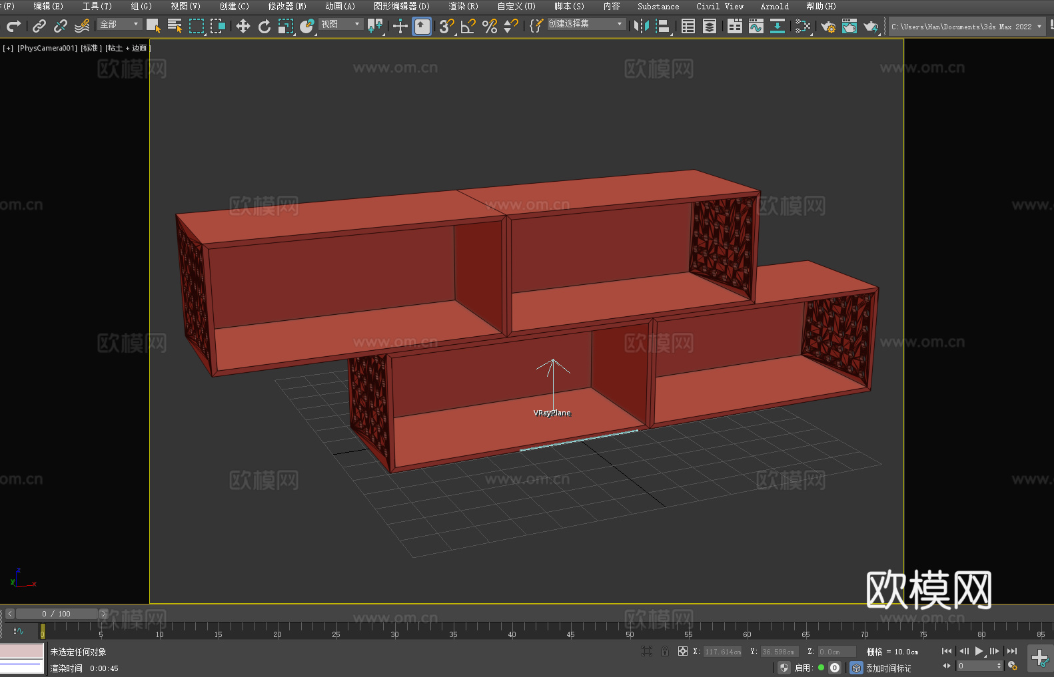Open the Material Editor nodes icon
The image size is (1054, 677).
pos(803,26)
